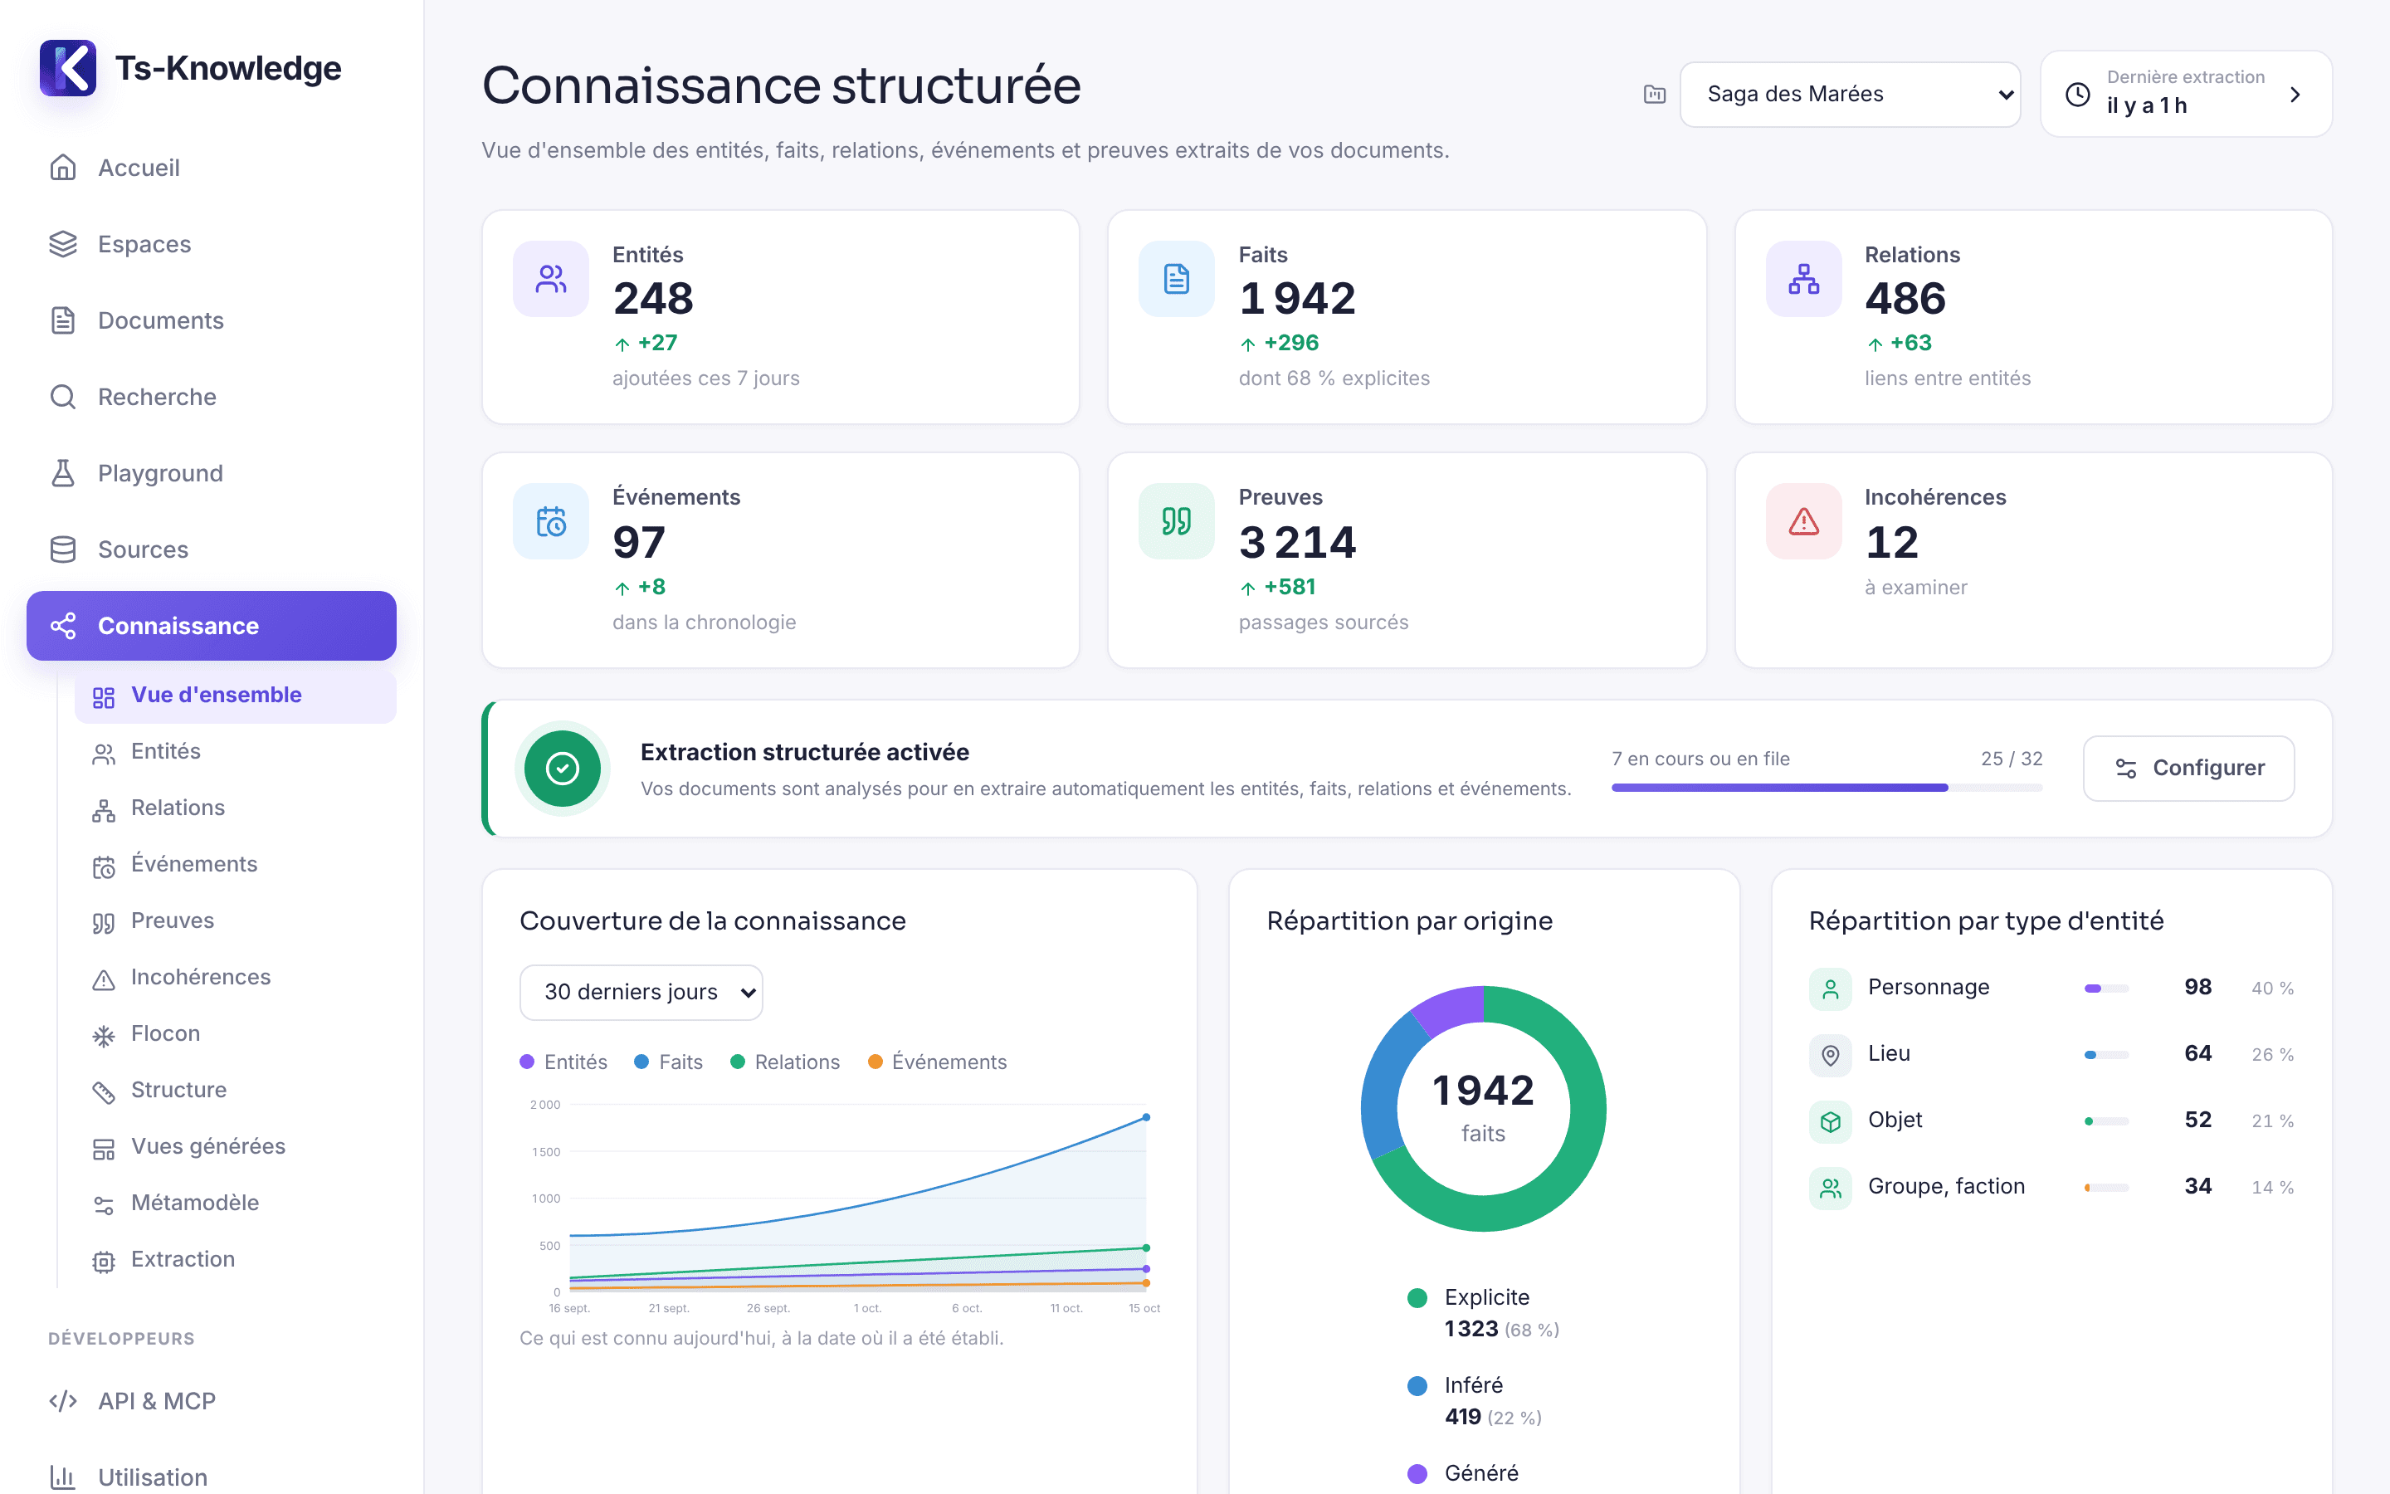Click the Explicite legend entry under donut
This screenshot has width=2390, height=1494.
pyautogui.click(x=1482, y=1313)
